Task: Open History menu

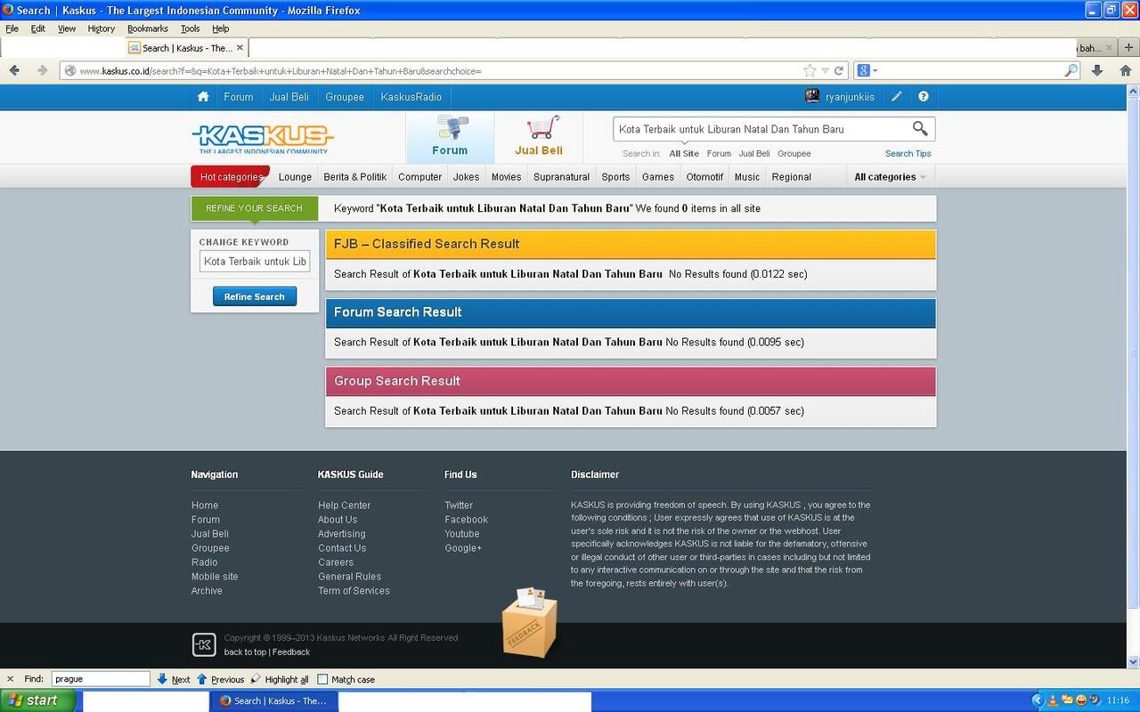Action: pos(102,28)
